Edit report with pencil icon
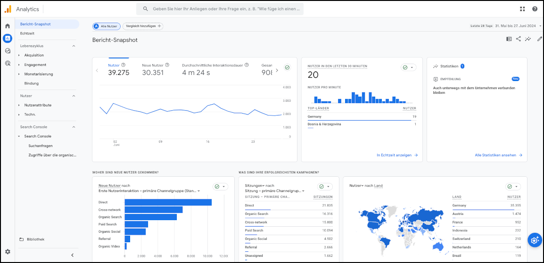 [x=539, y=39]
